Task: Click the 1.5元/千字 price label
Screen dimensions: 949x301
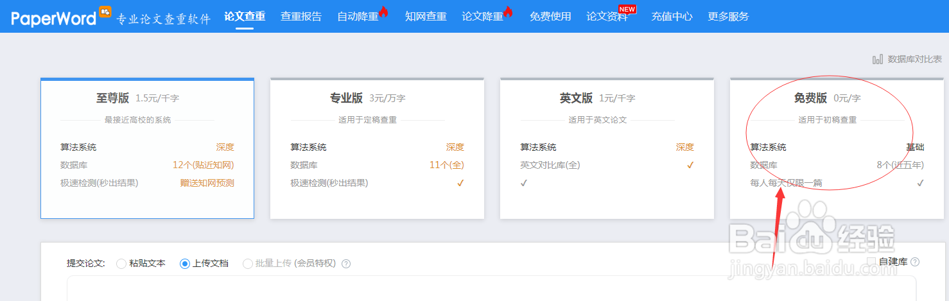Action: (157, 98)
